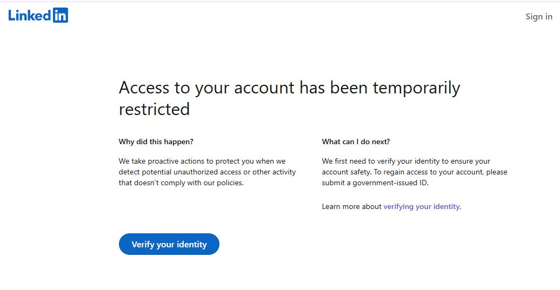The height and width of the screenshot is (290, 560).
Task: Follow the 'verifying your identity' help link
Action: tap(422, 206)
